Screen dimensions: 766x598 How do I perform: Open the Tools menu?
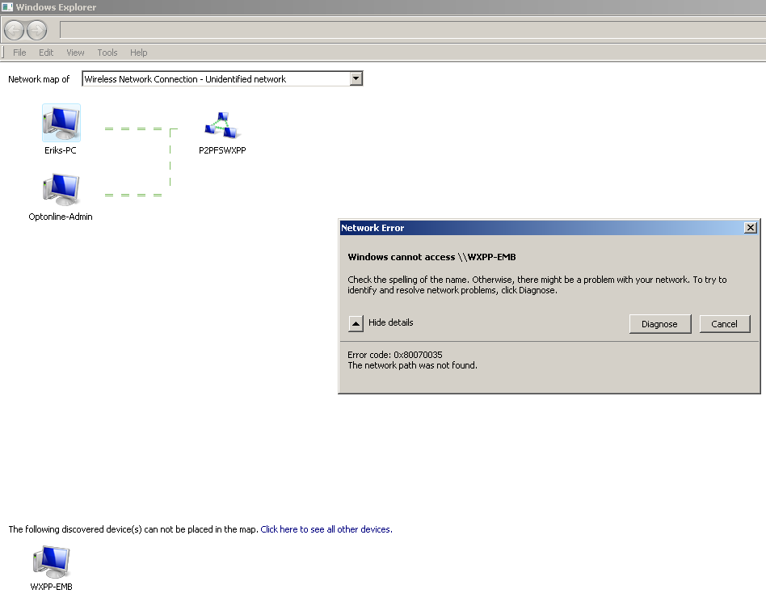(x=107, y=53)
